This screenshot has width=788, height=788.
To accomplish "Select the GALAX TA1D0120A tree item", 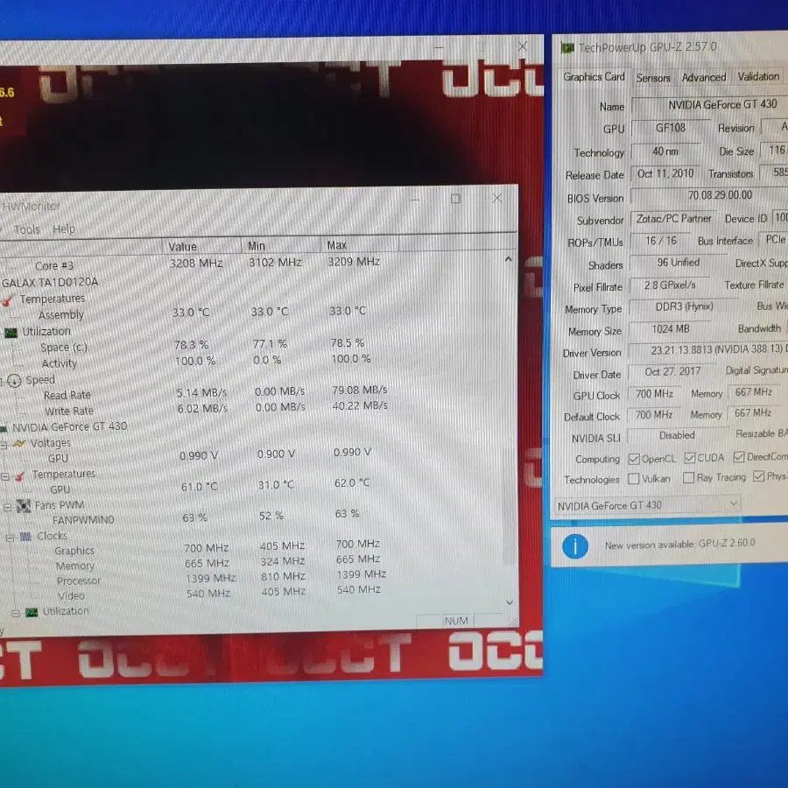I will click(50, 283).
